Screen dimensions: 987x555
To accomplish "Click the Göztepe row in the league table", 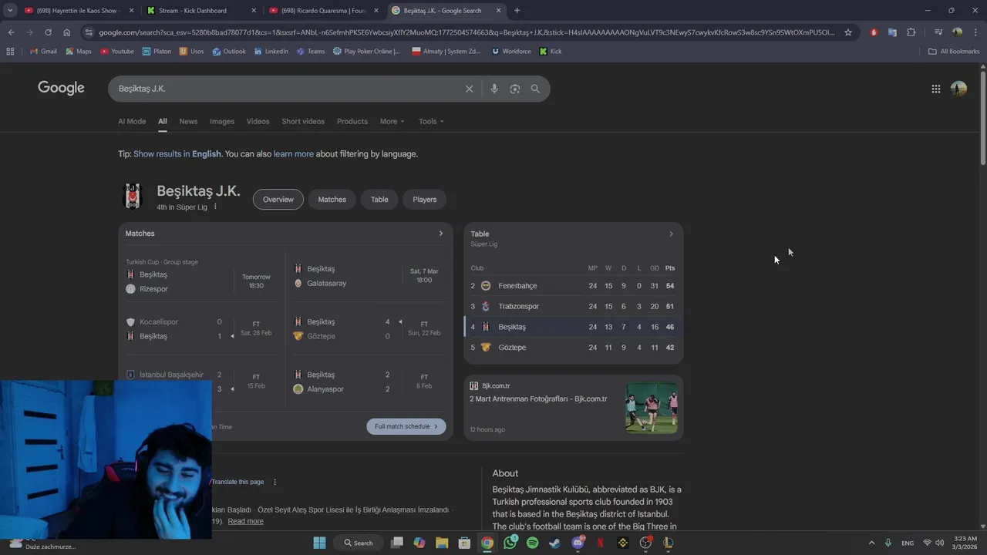I will [x=573, y=348].
